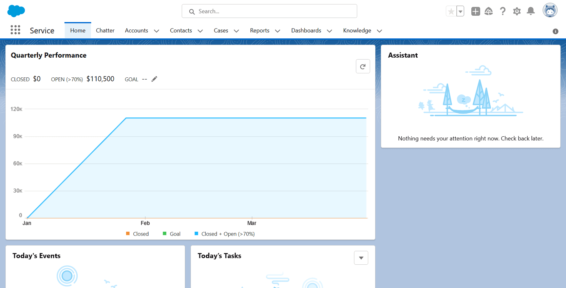Expand the Cases tab chevron

coord(236,31)
